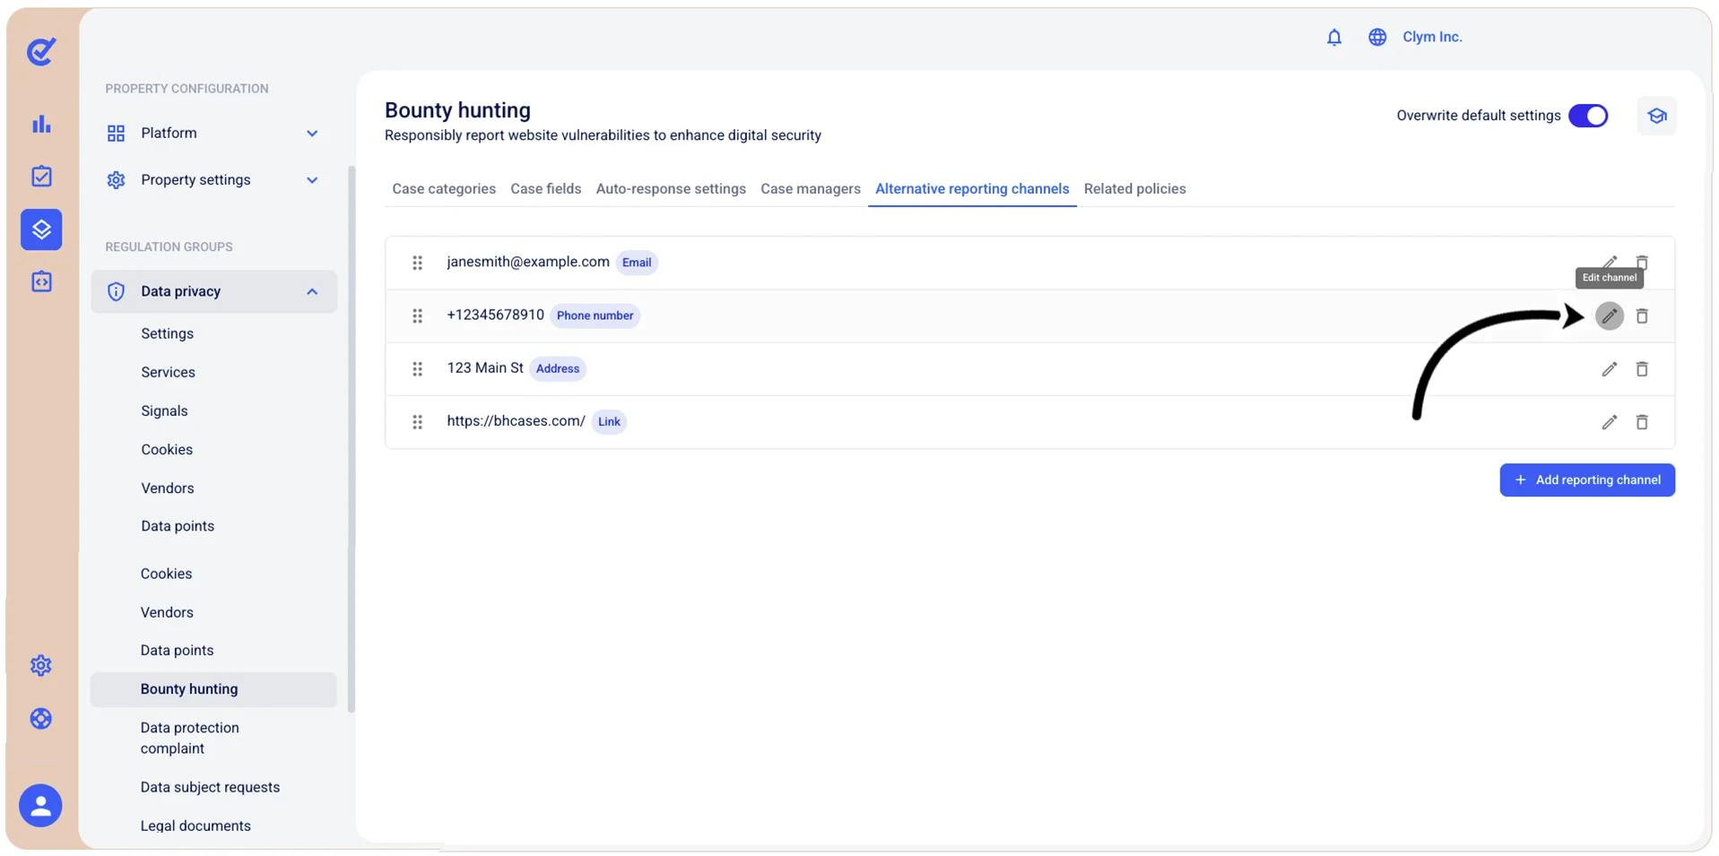The height and width of the screenshot is (856, 1719).
Task: Click Add reporting channel button
Action: [1587, 480]
